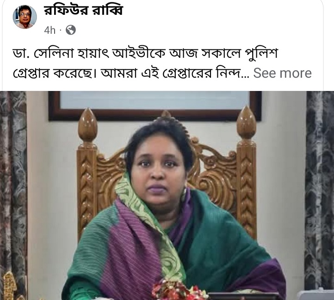Click the left carved chair finial in the photo
Screen dimensions: 334x300
[x=87, y=126]
